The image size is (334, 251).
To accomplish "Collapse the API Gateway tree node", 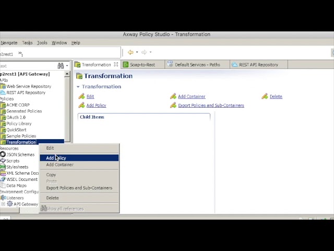I will click(x=3, y=204).
